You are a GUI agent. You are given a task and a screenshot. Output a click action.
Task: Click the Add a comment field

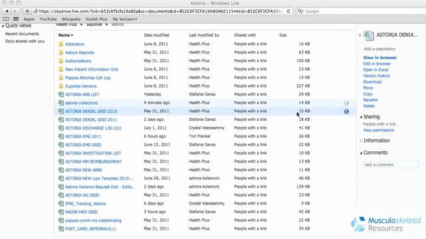(391, 165)
